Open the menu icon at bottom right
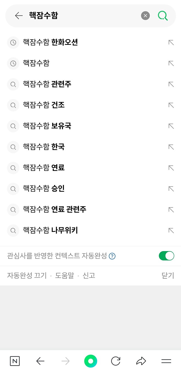 166,361
